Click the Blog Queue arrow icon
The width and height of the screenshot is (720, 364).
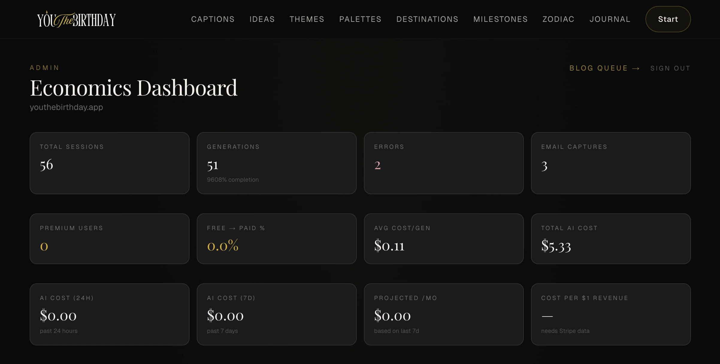point(636,69)
